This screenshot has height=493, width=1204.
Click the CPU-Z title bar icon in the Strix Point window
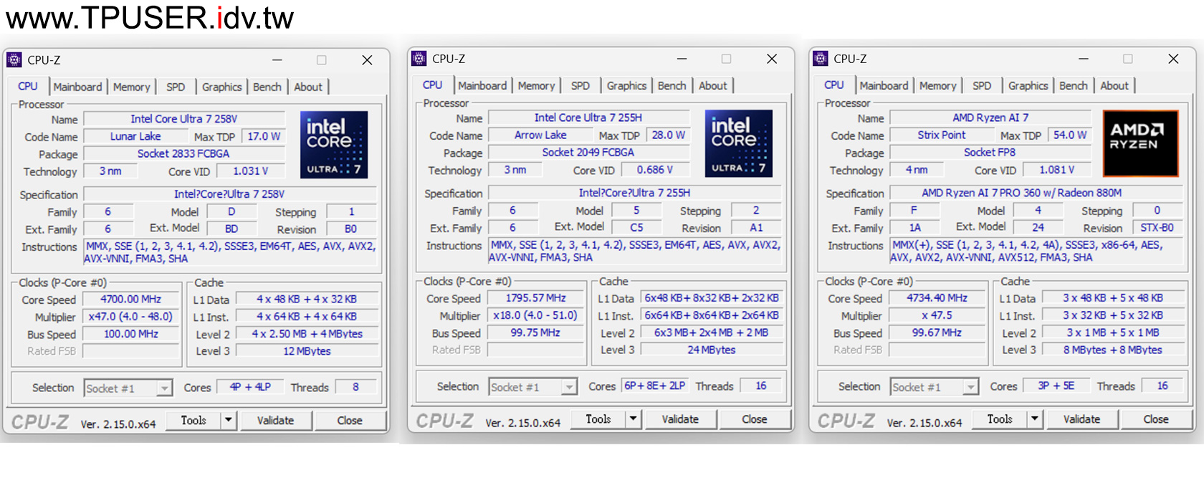821,59
